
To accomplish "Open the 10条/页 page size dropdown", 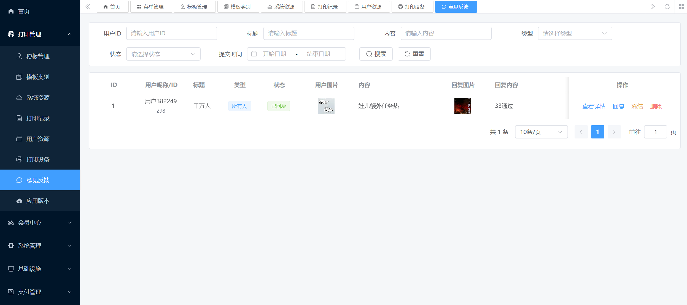I will (541, 132).
